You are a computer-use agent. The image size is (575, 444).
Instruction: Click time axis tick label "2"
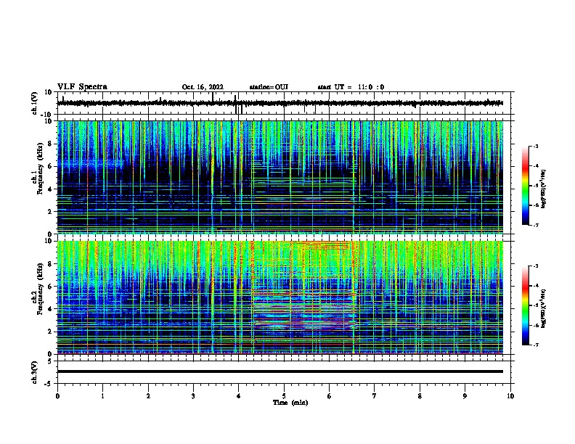click(x=148, y=396)
